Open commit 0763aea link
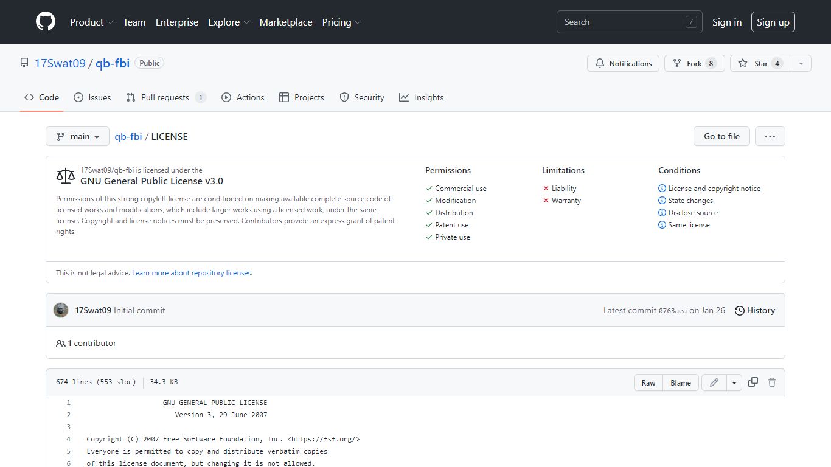Screen dimensions: 831x467 pos(672,311)
